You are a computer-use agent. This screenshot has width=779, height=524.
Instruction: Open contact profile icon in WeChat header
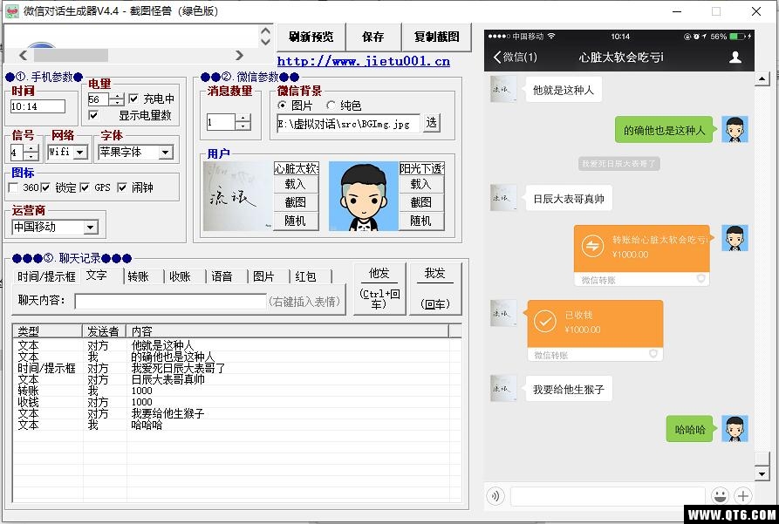[735, 58]
